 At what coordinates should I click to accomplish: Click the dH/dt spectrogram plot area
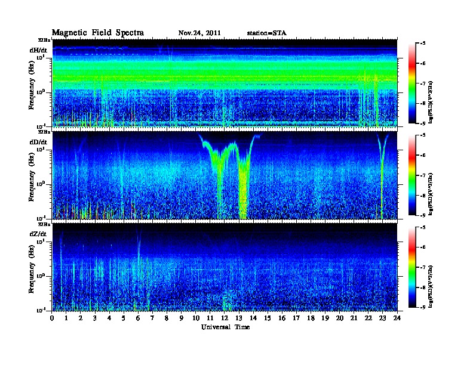[x=225, y=83]
